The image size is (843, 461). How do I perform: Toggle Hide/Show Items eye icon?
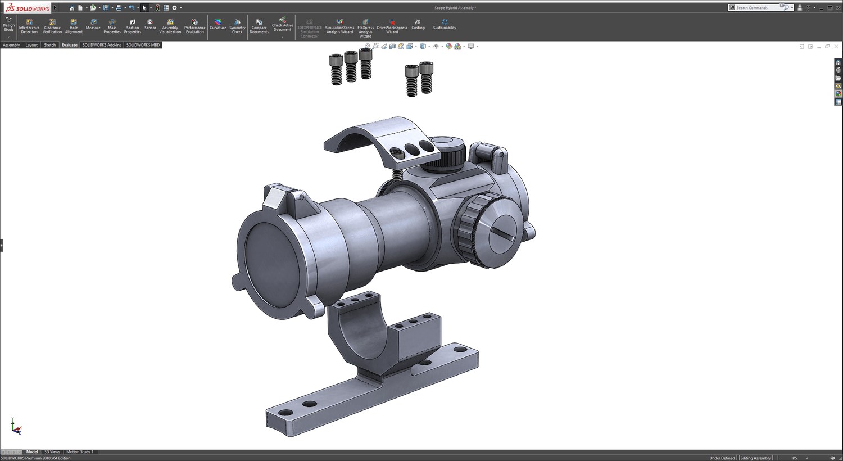(436, 46)
